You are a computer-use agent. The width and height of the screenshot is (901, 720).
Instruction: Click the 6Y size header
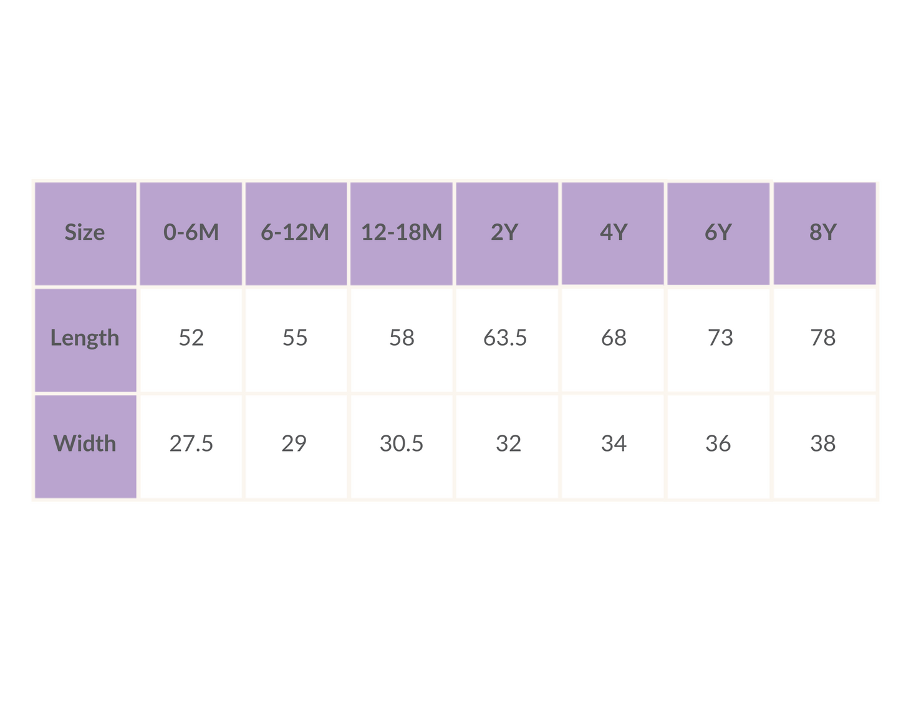click(x=718, y=233)
